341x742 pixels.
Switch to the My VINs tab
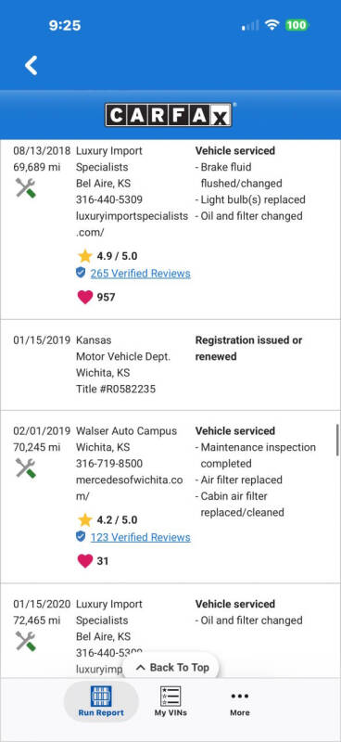click(170, 701)
